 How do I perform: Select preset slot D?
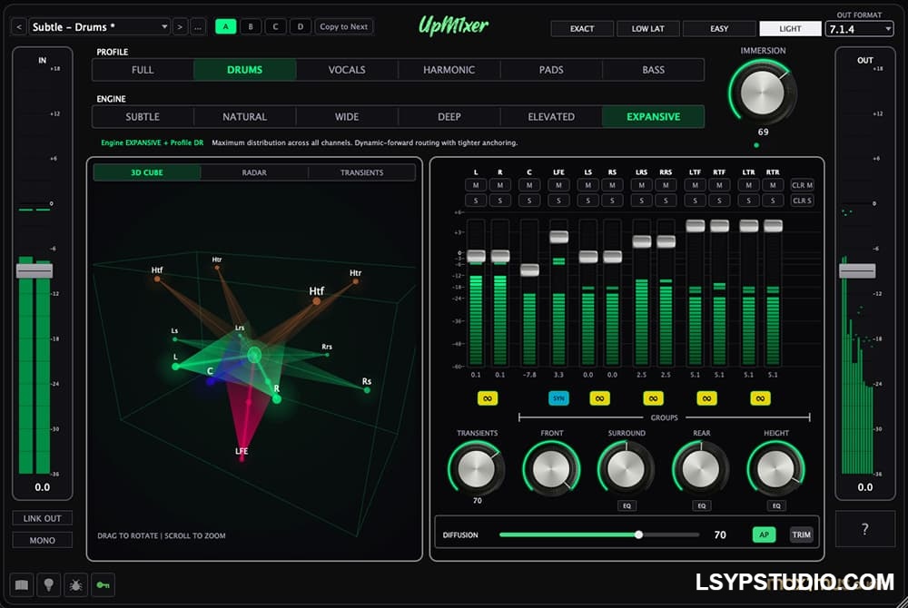pos(300,26)
